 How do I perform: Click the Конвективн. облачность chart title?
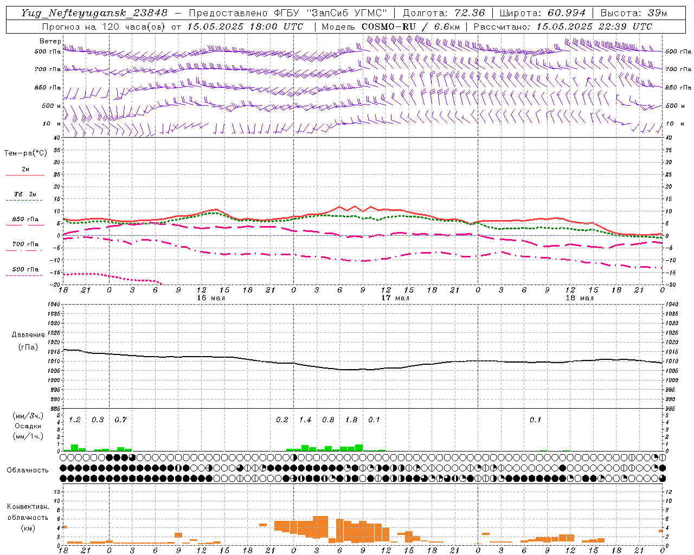pos(28,512)
